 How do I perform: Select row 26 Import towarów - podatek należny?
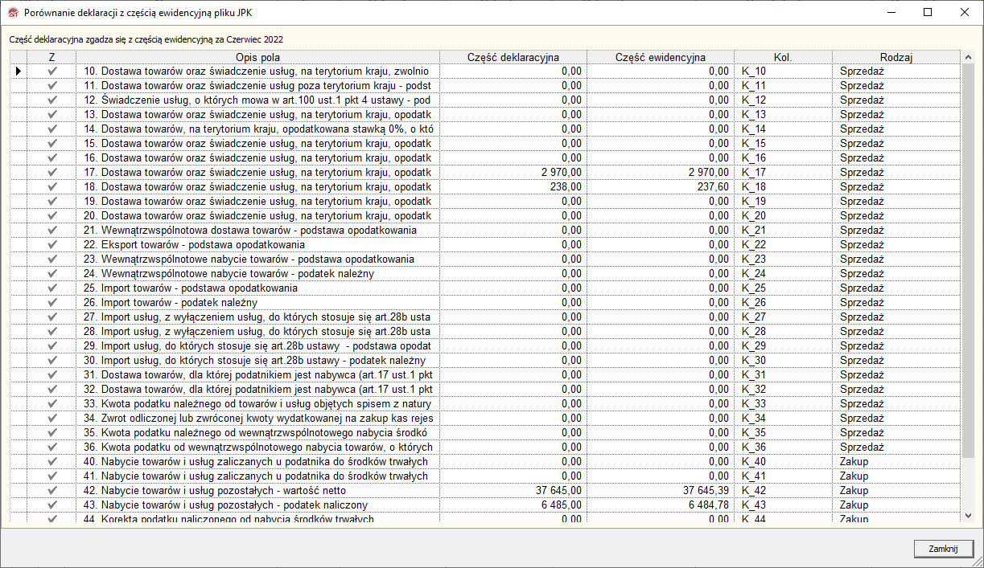[x=258, y=303]
